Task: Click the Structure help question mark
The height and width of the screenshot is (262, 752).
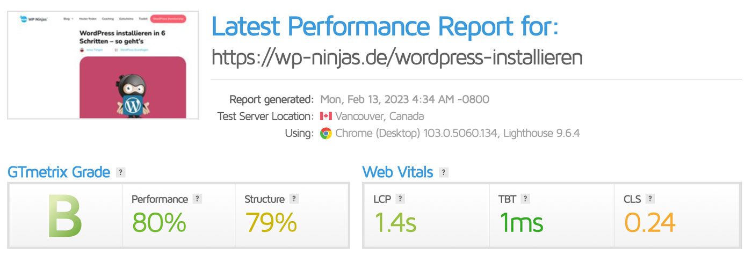Action: [x=294, y=199]
